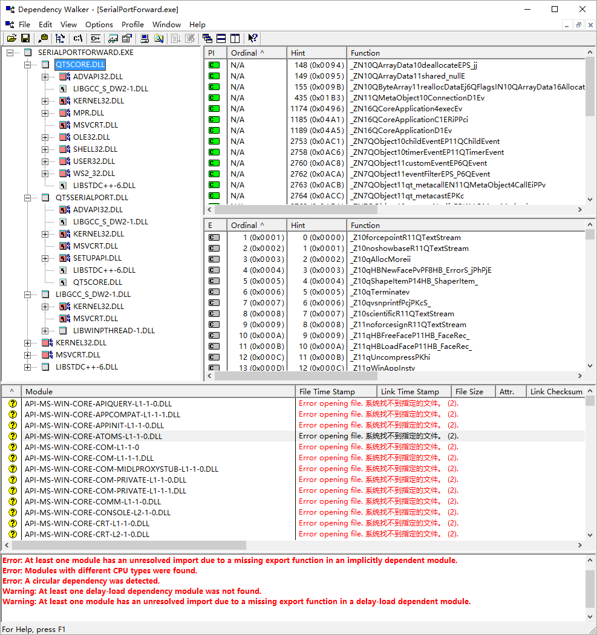Open the File menu
This screenshot has width=597, height=635.
pyautogui.click(x=24, y=25)
